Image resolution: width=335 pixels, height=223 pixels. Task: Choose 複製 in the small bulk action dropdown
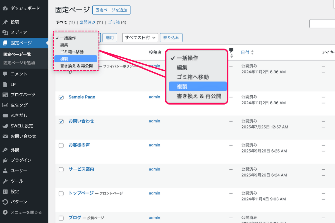pos(75,59)
